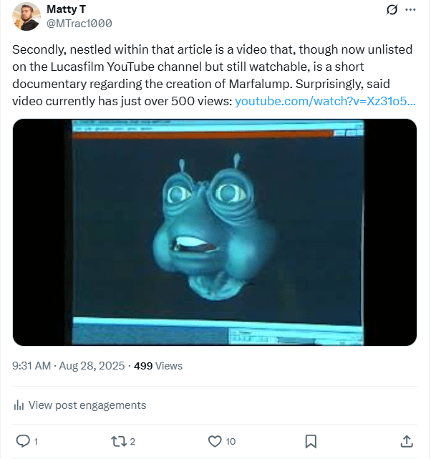This screenshot has width=431, height=459.
Task: Bookmark this post
Action: click(311, 440)
